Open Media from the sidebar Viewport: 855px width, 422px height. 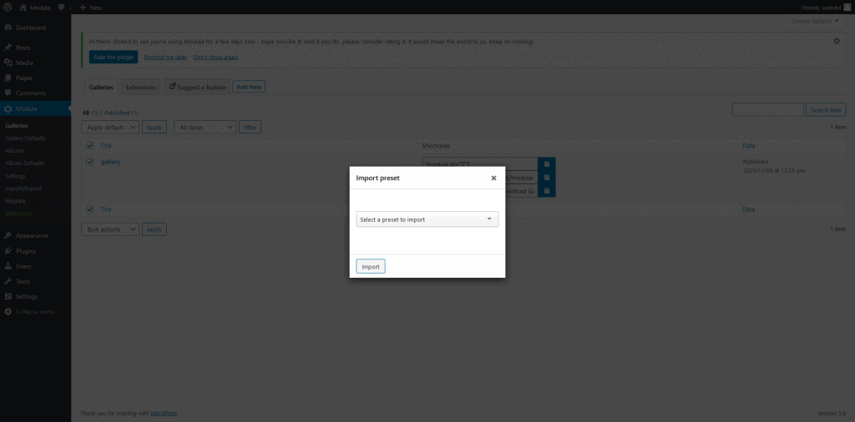coord(24,63)
